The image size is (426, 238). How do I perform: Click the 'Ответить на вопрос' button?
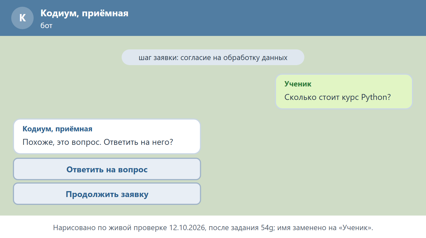(107, 169)
